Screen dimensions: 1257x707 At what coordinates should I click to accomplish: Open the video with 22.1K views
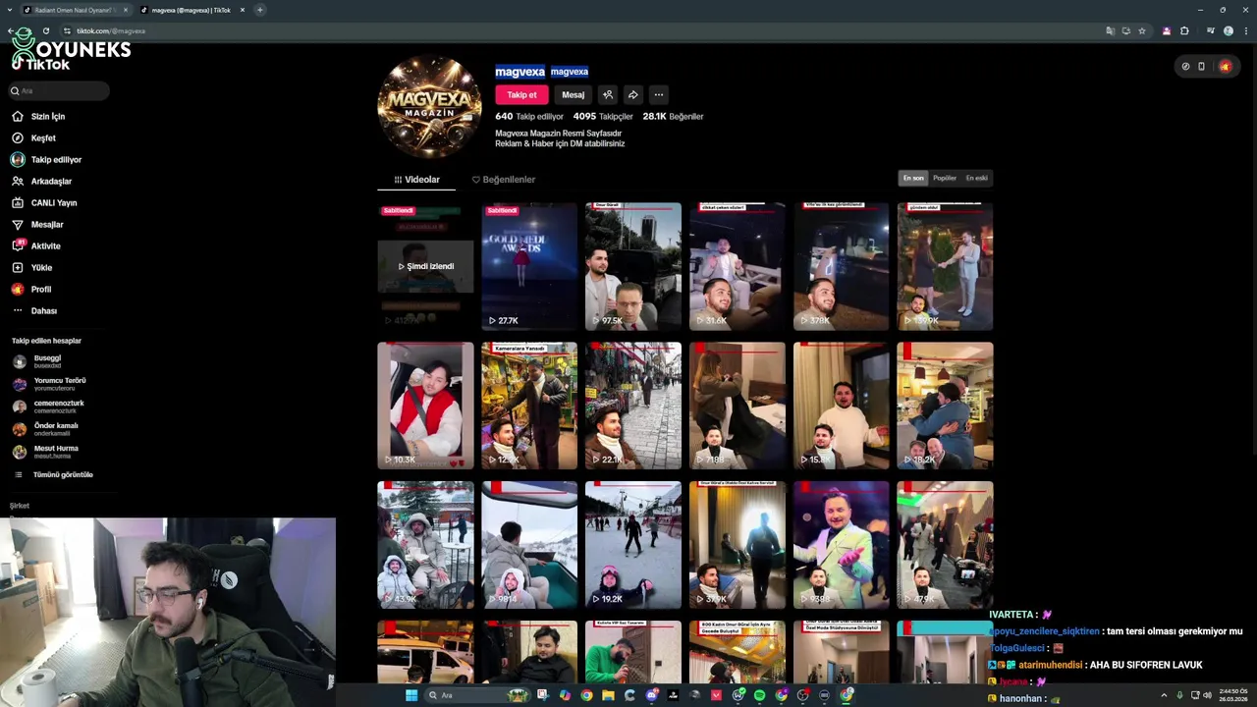coord(633,406)
